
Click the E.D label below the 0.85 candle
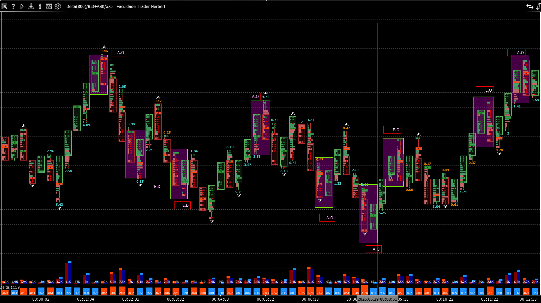click(154, 186)
